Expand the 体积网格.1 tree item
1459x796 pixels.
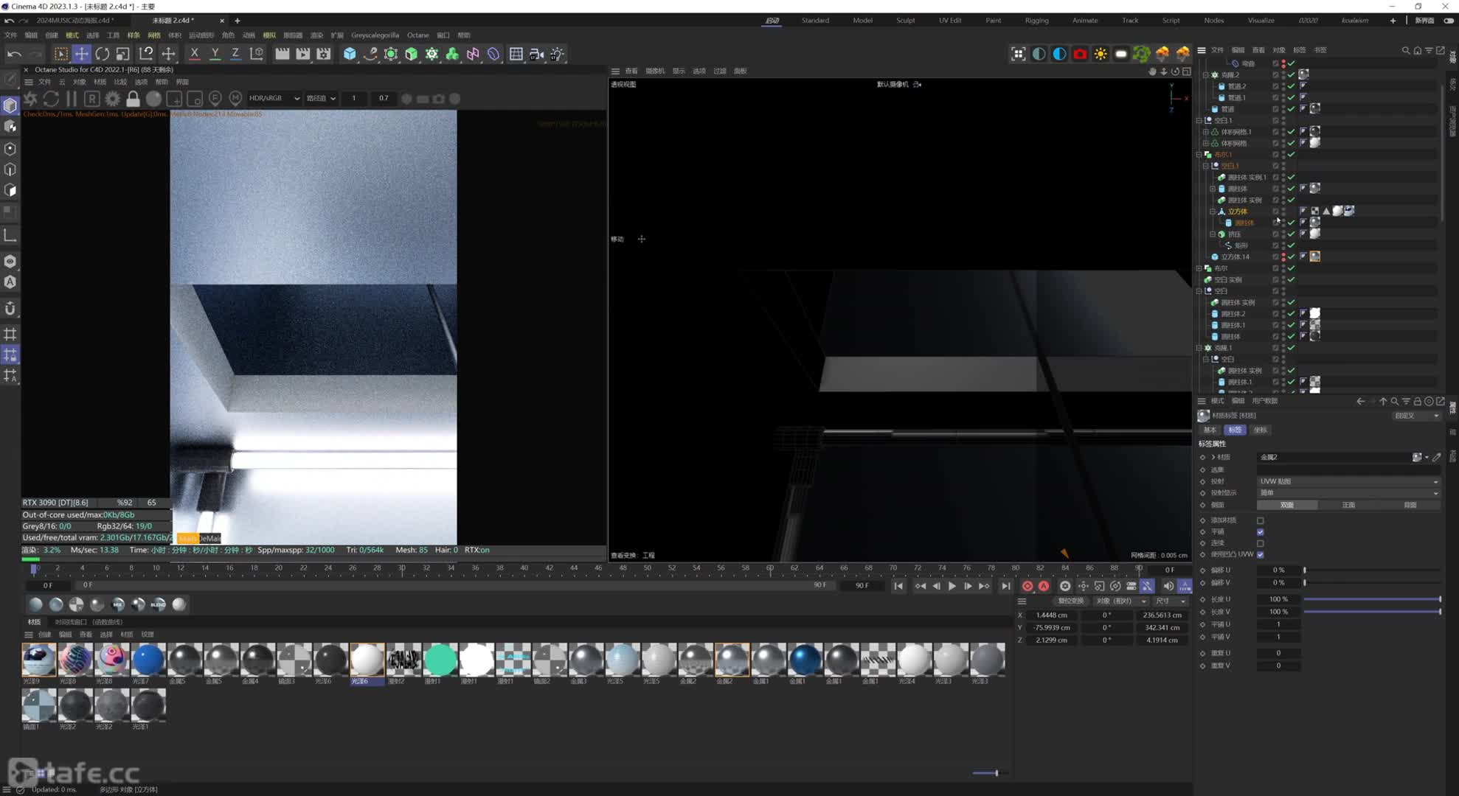tap(1205, 132)
